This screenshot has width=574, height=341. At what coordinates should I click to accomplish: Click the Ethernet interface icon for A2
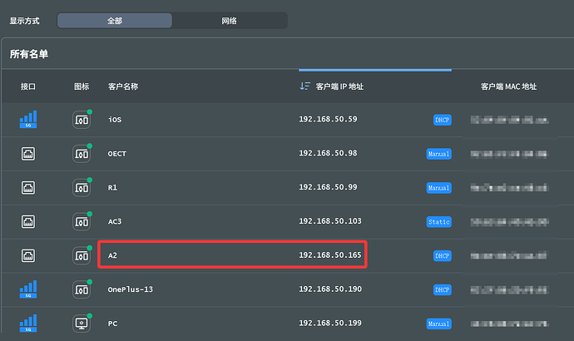click(x=28, y=255)
